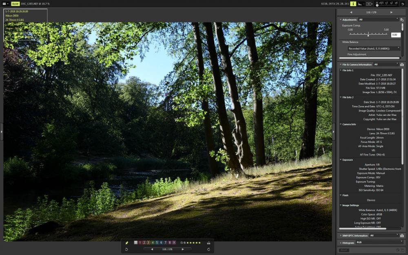408x255 pixels.
Task: Toggle the pin icon on the floating toolbar
Action: click(127, 243)
